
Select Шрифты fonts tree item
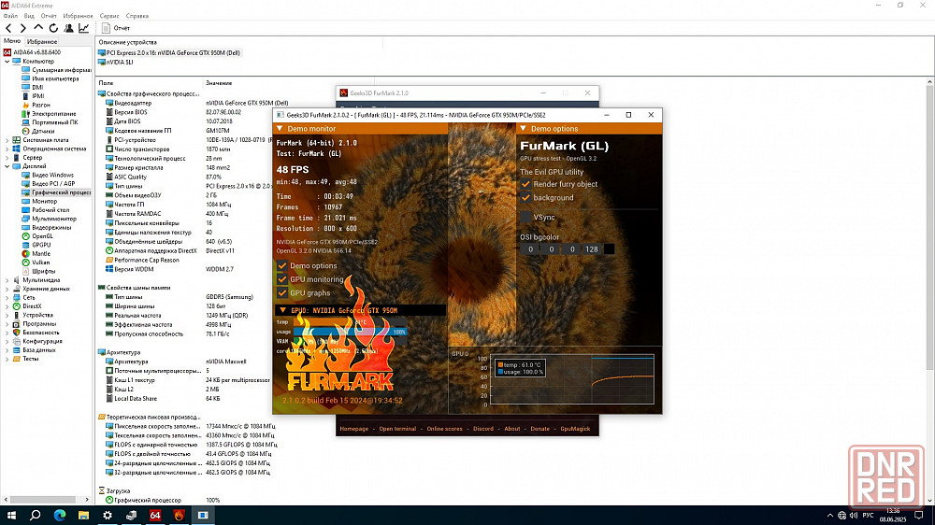pyautogui.click(x=44, y=271)
